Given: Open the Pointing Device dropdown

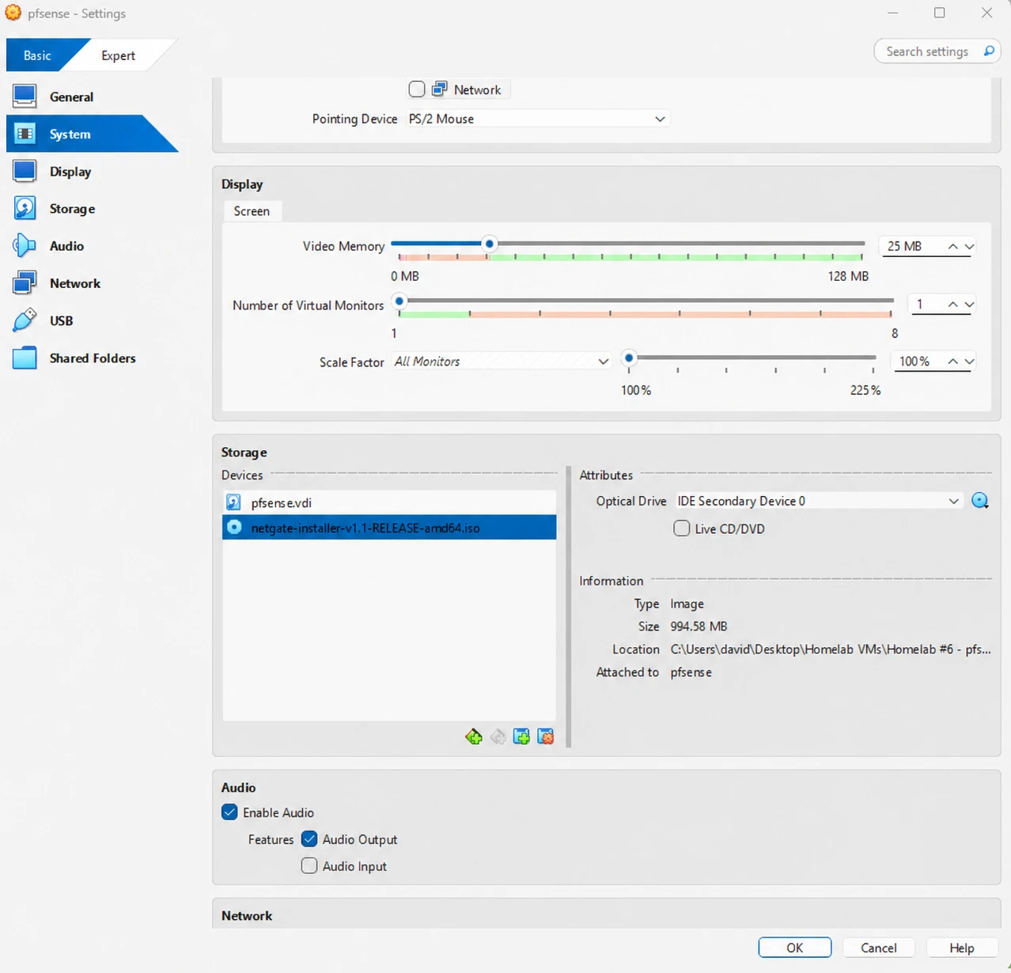Looking at the screenshot, I should (538, 119).
